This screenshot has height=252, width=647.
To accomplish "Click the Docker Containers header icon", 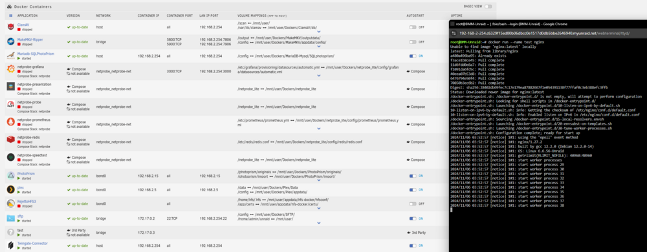I will [10, 7].
